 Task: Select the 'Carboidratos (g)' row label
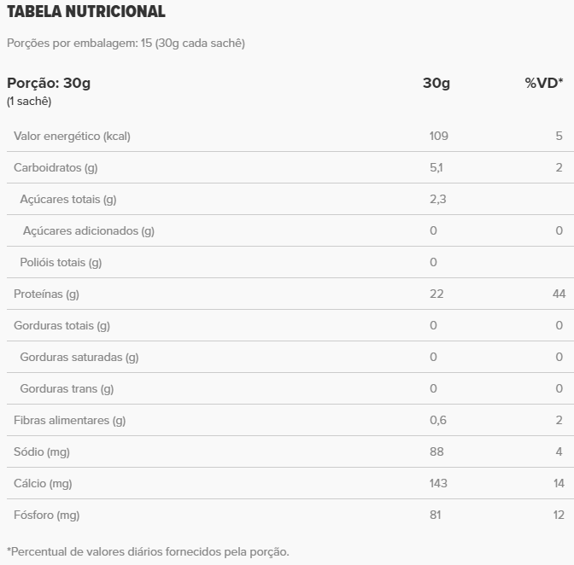tap(56, 167)
